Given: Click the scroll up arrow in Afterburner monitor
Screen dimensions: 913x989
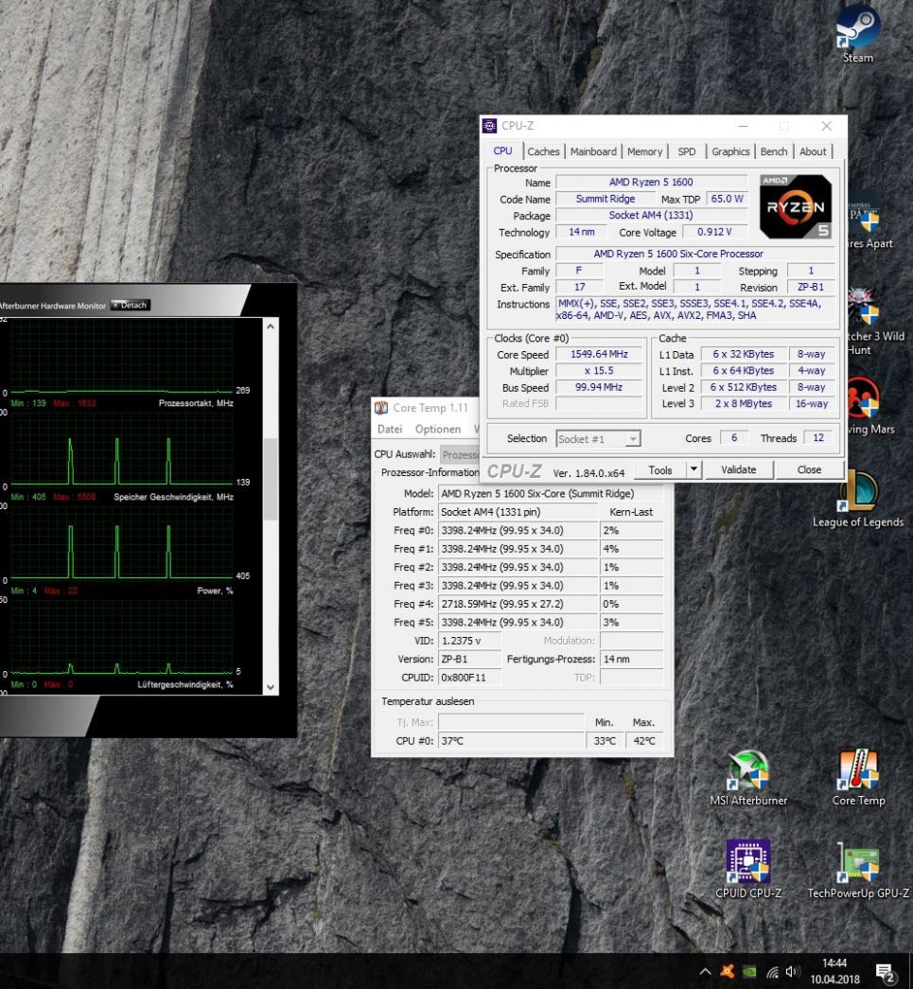Looking at the screenshot, I should click(x=271, y=327).
